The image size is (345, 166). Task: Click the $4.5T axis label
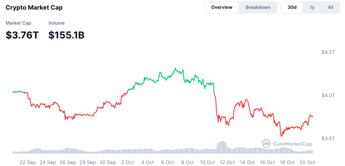tap(328, 52)
